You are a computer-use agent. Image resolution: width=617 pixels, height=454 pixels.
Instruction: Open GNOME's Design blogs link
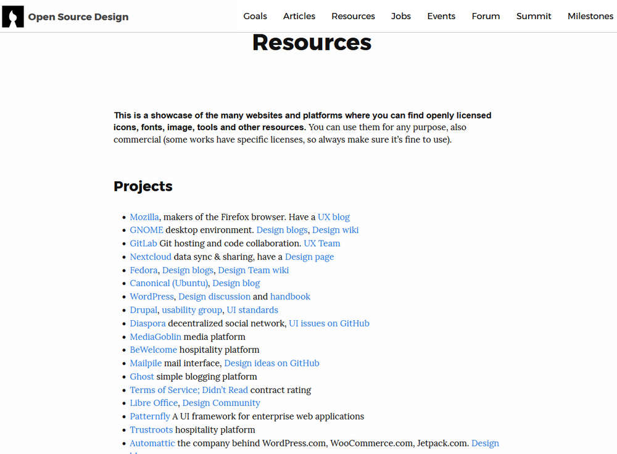pyautogui.click(x=282, y=229)
